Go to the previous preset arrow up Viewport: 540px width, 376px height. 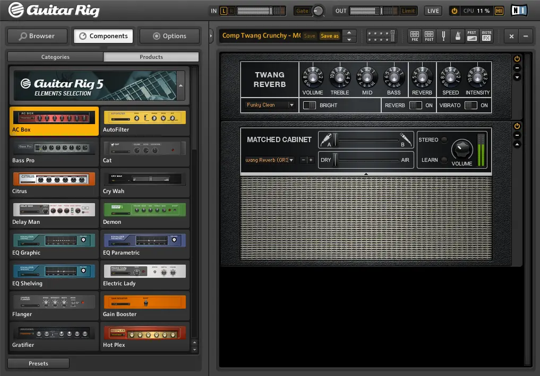[349, 32]
